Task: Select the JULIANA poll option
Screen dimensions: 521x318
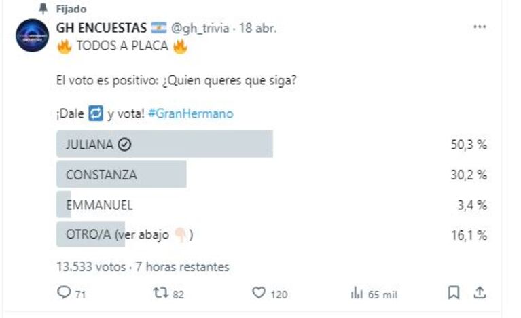Action: pos(164,144)
